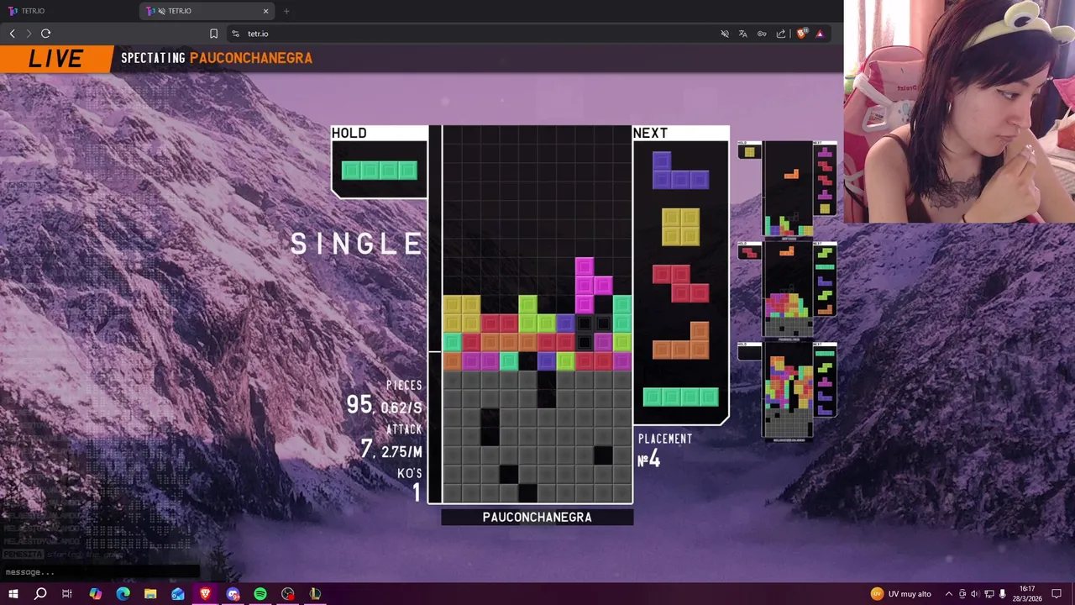Click the held I-piece in HOLD box
Viewport: 1075px width, 605px height.
coord(379,171)
